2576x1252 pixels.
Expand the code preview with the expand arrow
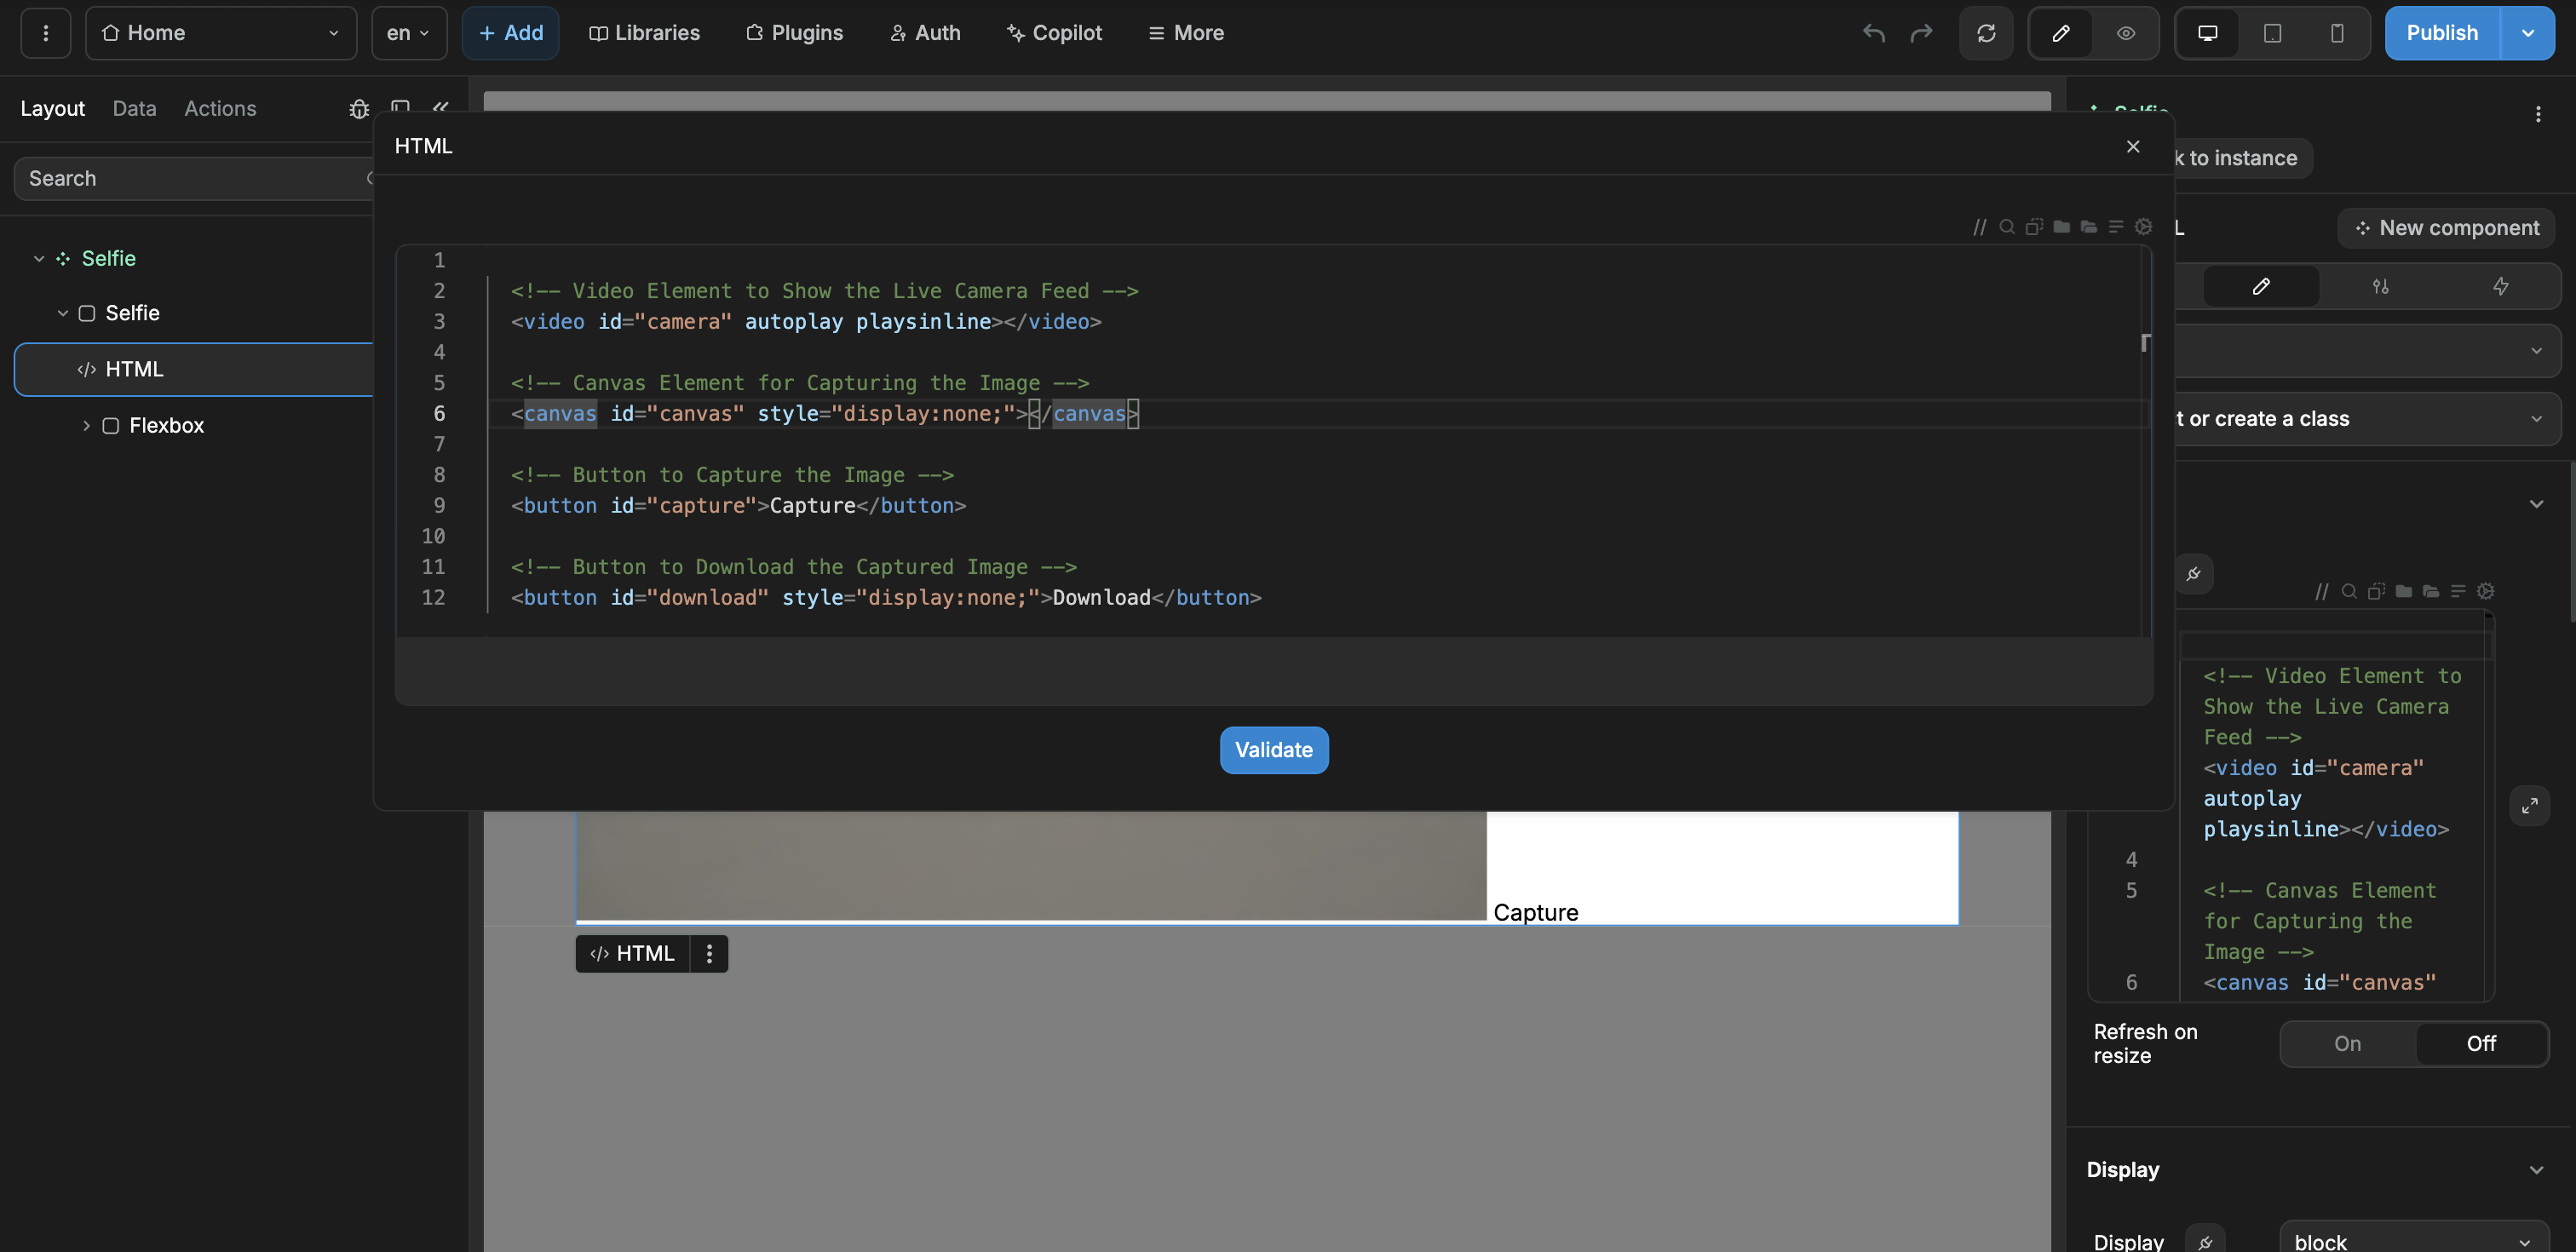pyautogui.click(x=2531, y=805)
